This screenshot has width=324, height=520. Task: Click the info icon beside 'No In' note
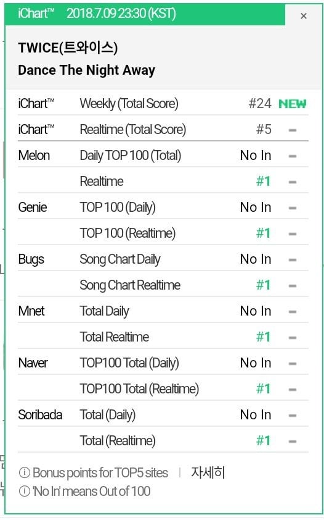pos(24,491)
